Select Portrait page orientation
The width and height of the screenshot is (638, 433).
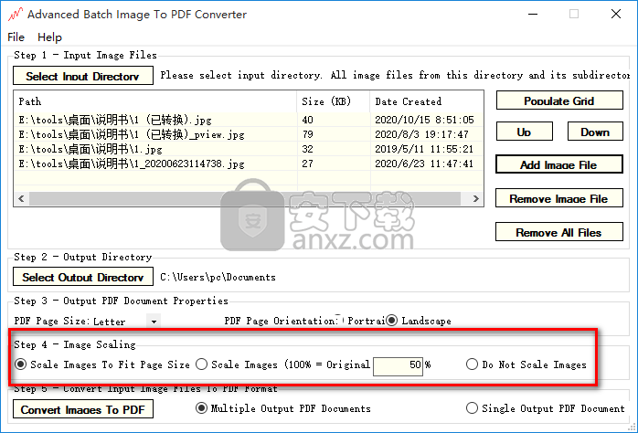[x=339, y=321]
